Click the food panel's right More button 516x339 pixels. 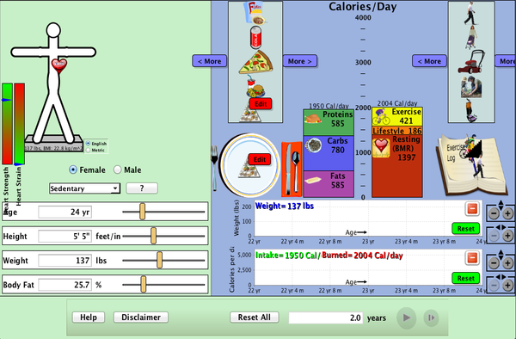[300, 61]
